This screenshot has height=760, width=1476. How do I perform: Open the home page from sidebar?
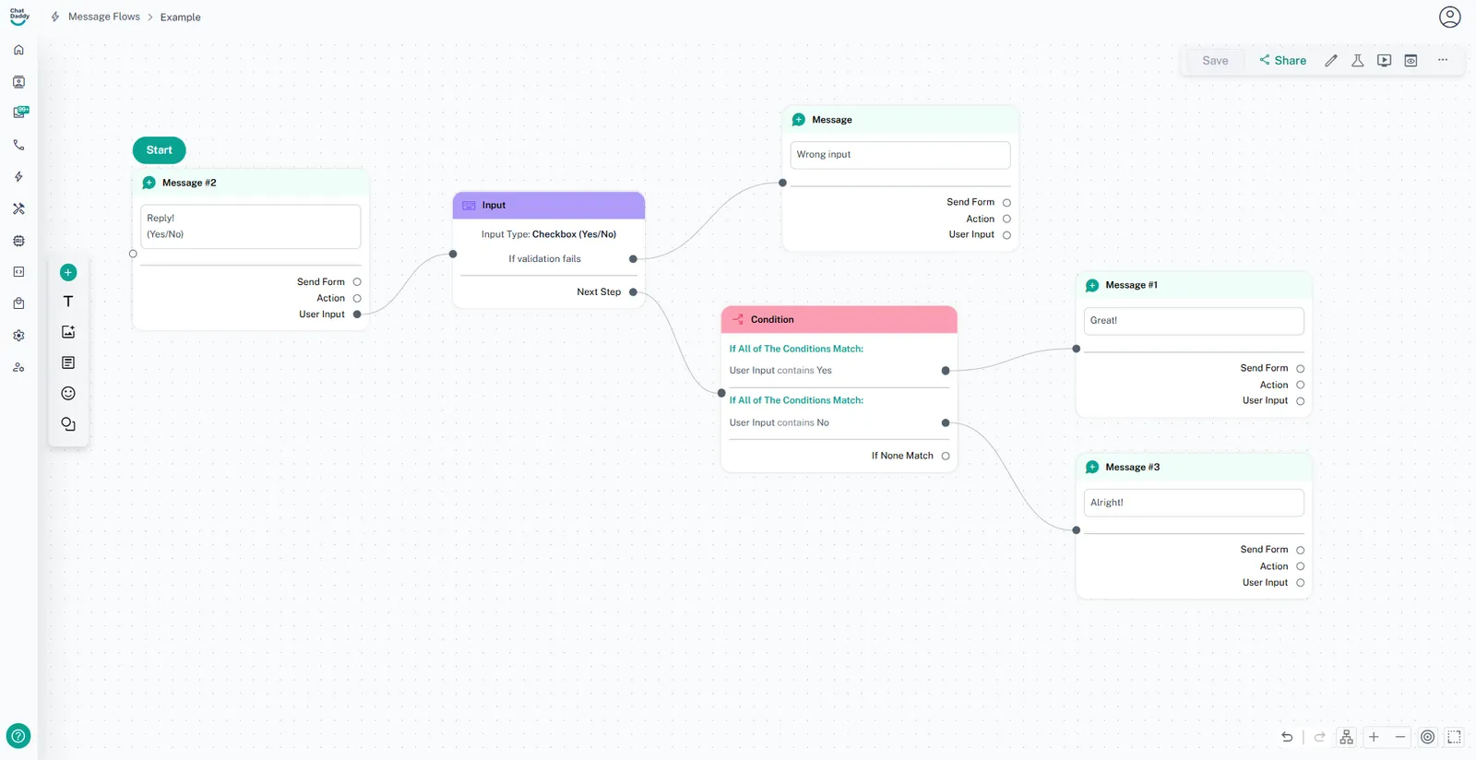(18, 50)
